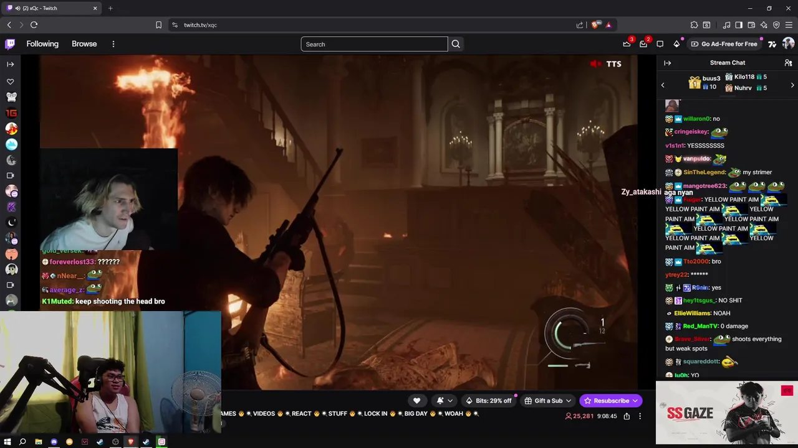The width and height of the screenshot is (798, 448).
Task: Open the Whispers speech bubble icon
Action: (x=660, y=44)
